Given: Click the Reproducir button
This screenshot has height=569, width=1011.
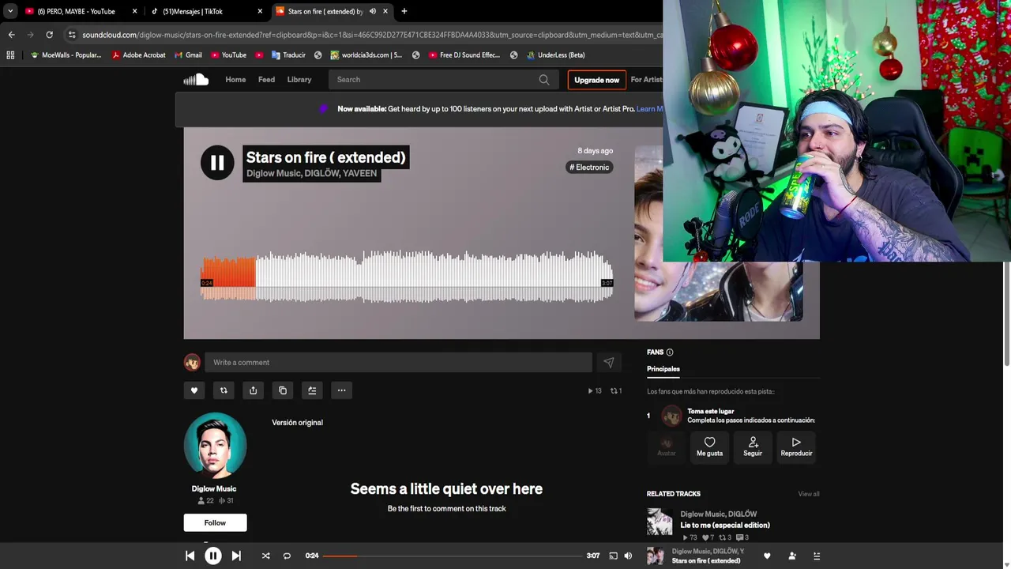Looking at the screenshot, I should pos(796,447).
